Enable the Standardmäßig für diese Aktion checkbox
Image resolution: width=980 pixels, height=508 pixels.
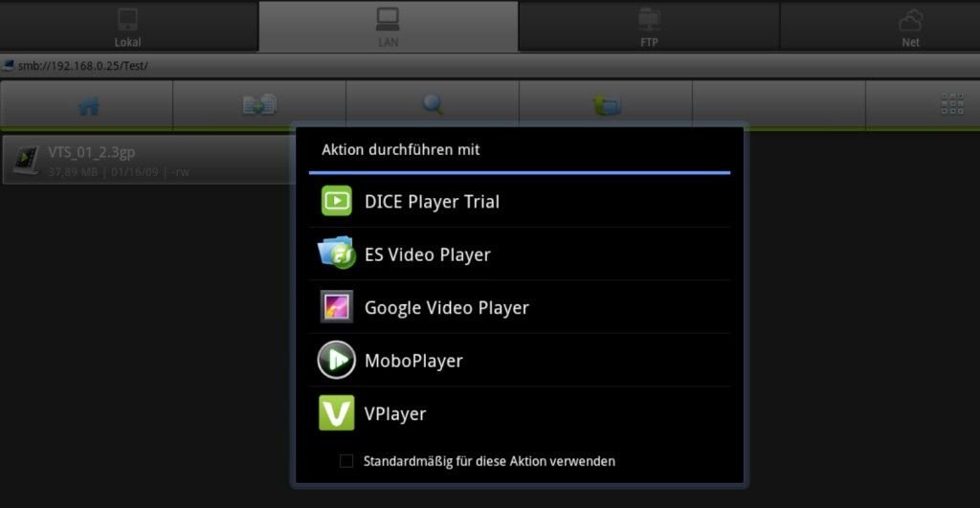click(346, 461)
